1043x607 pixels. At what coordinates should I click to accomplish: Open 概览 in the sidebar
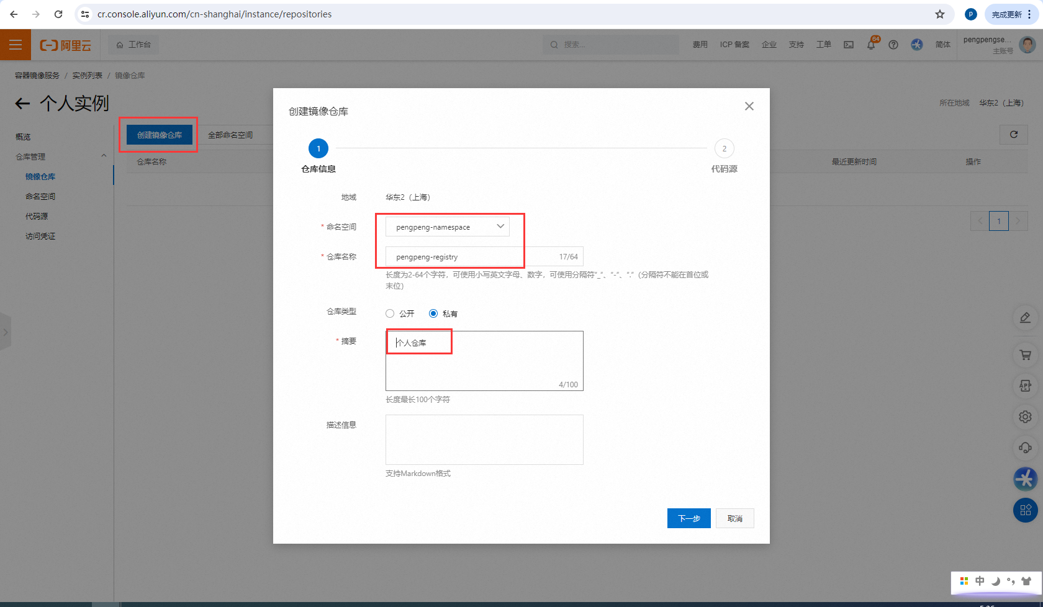[x=23, y=137]
